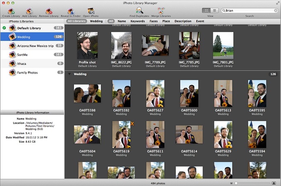The width and height of the screenshot is (281, 186).
Task: Click the Ithaca library icon
Action: pos(12,63)
